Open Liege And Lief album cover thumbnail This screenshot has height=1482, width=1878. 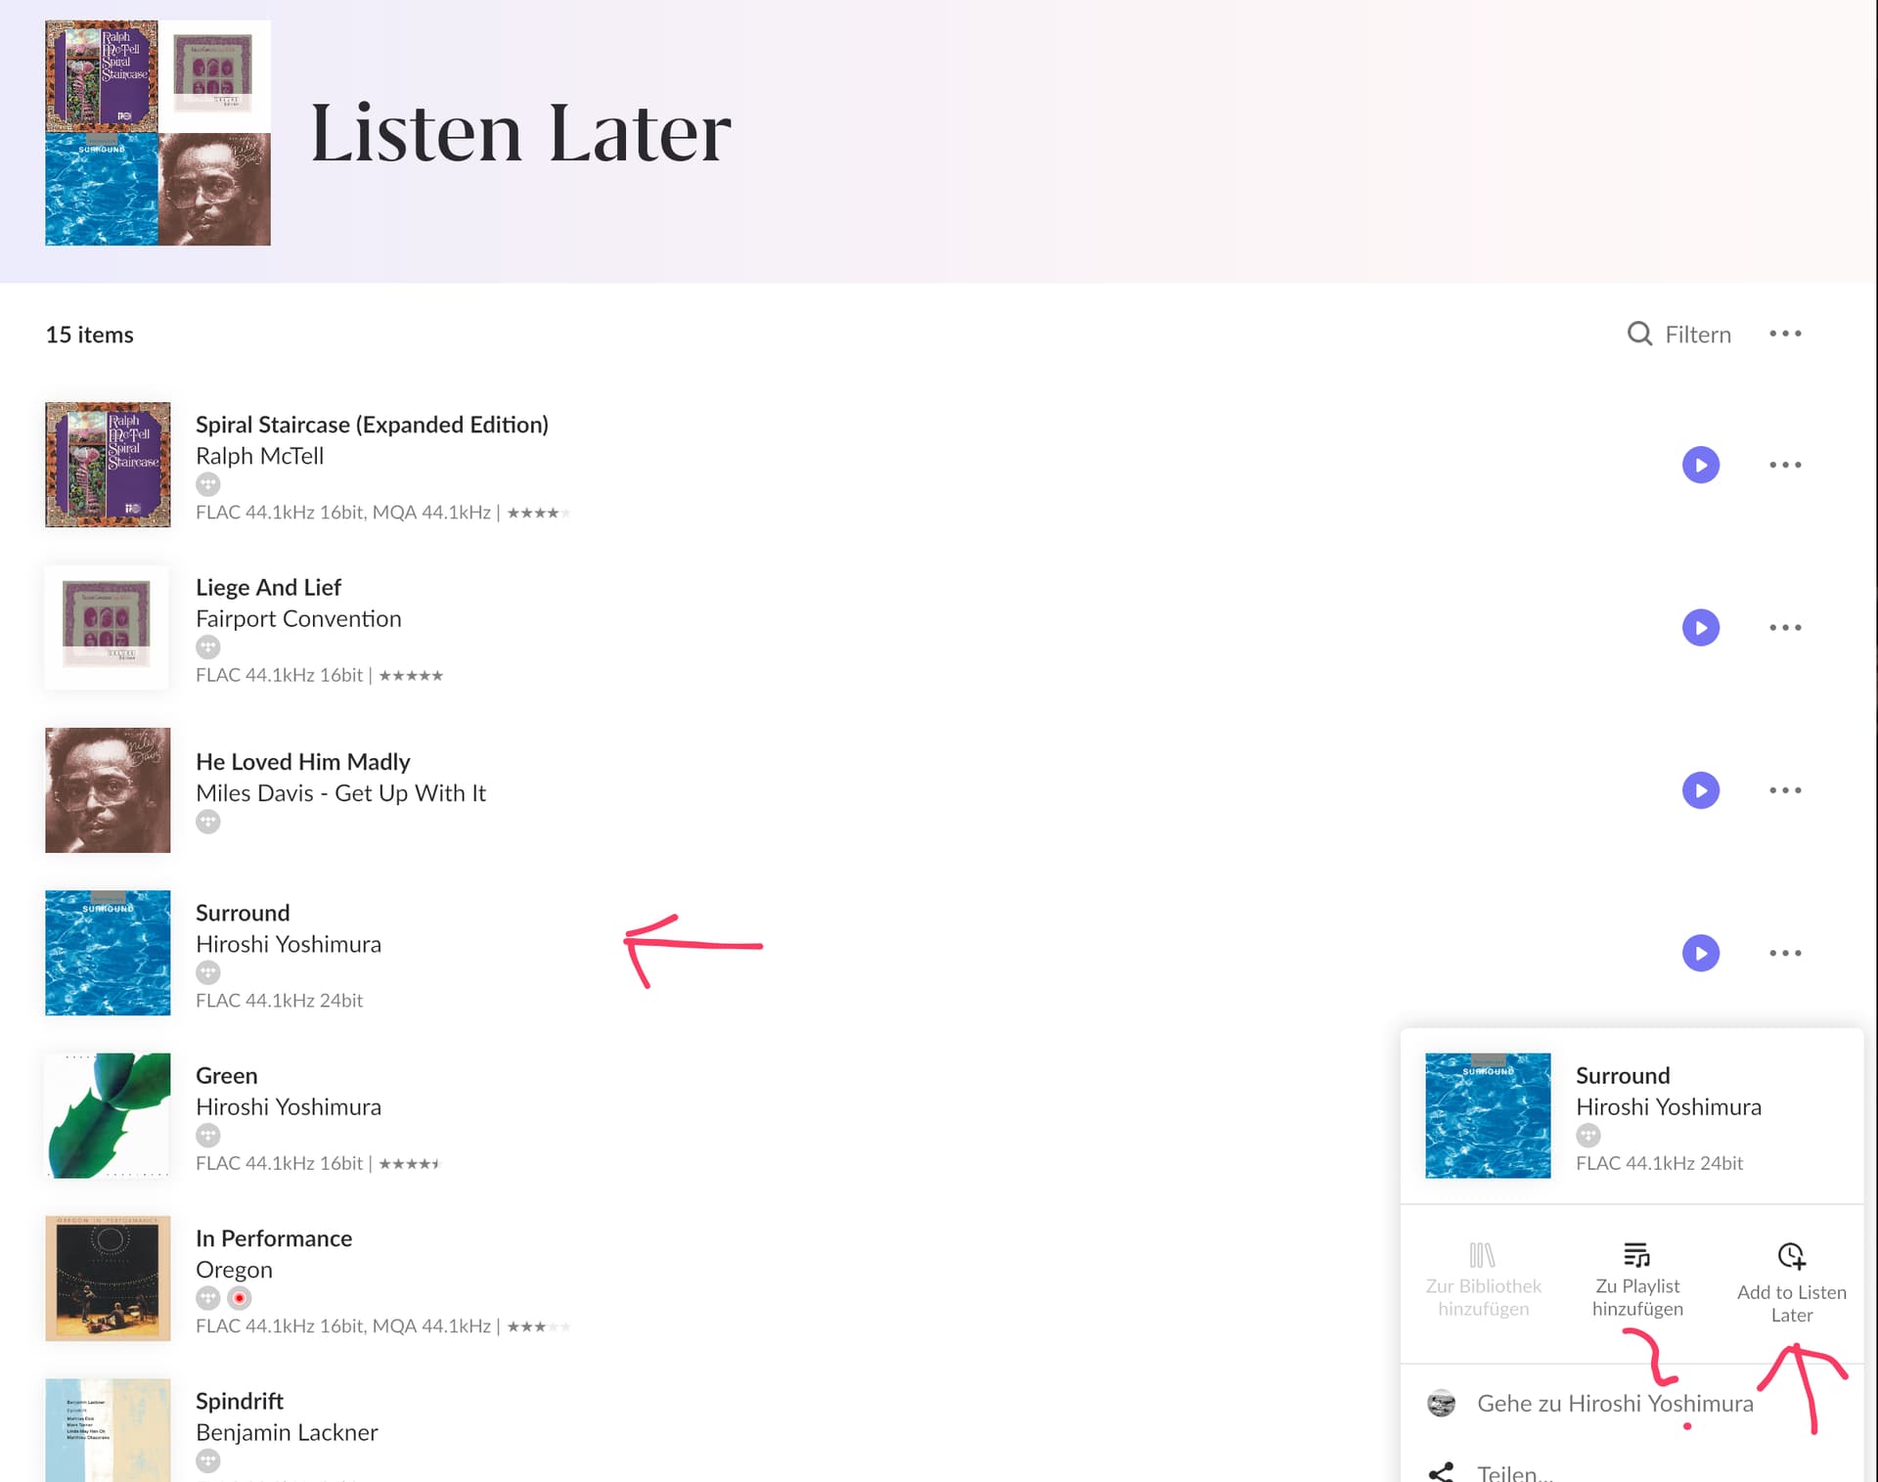coord(108,627)
